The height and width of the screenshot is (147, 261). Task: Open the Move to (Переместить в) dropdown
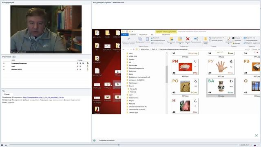coord(171,40)
